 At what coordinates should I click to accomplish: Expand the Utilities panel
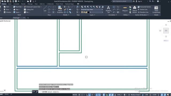pos(126,15)
